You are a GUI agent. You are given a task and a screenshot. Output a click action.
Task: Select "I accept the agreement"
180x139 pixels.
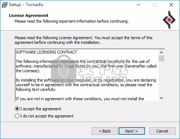(x=38, y=109)
